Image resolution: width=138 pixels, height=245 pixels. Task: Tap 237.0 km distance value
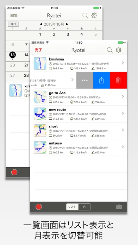tap(58, 102)
